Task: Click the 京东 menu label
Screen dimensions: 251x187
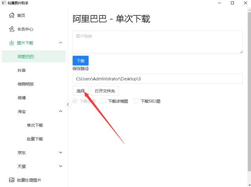Action: pyautogui.click(x=22, y=153)
